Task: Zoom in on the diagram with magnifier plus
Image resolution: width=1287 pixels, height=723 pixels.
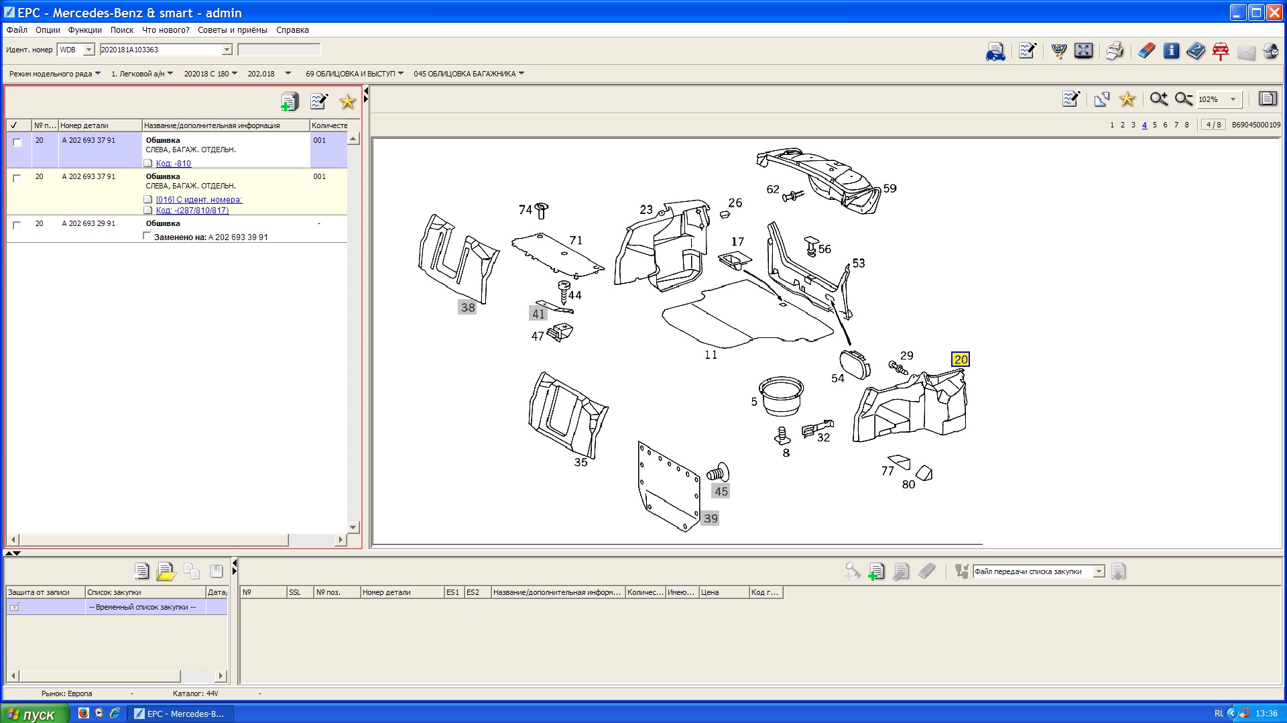Action: pyautogui.click(x=1159, y=99)
